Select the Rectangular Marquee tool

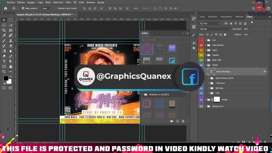11,20
